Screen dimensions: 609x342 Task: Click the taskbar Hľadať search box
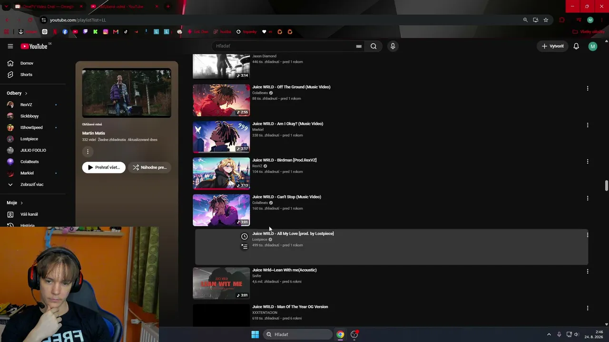click(298, 334)
